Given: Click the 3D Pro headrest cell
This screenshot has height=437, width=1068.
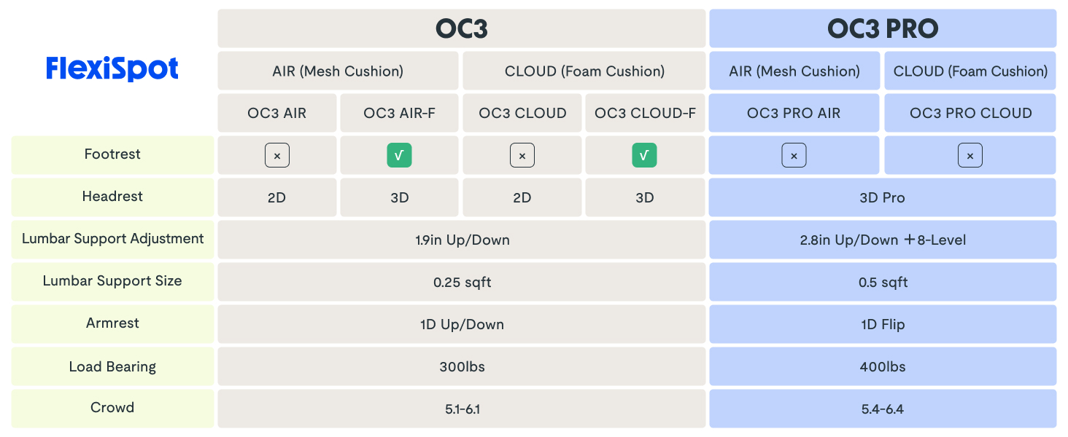Looking at the screenshot, I should (883, 197).
